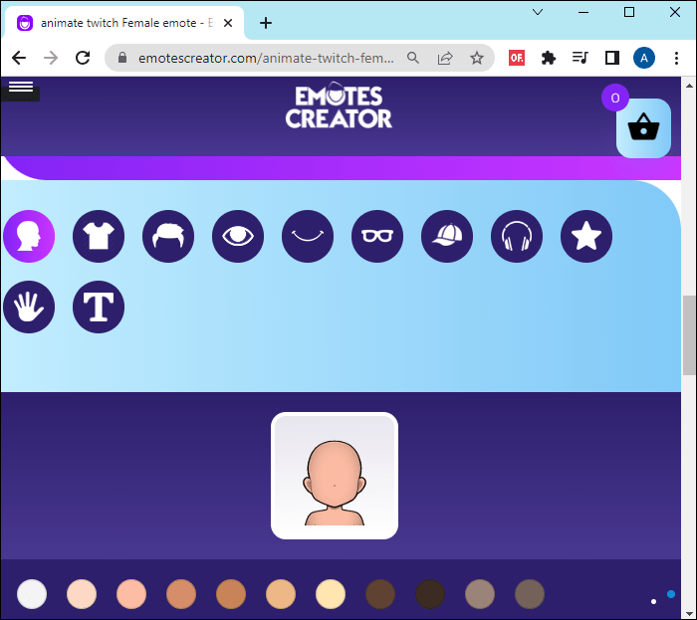The image size is (697, 620).
Task: Choose the darkest brown skin swatch
Action: click(430, 594)
